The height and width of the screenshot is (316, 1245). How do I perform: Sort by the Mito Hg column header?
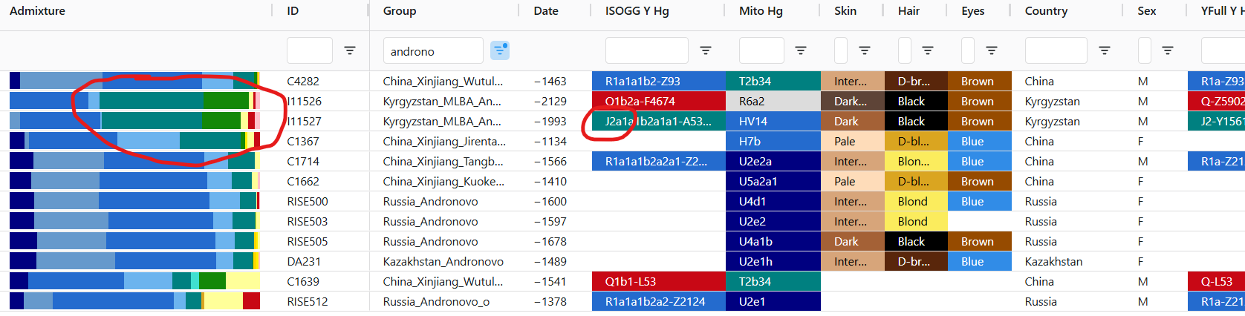point(761,11)
